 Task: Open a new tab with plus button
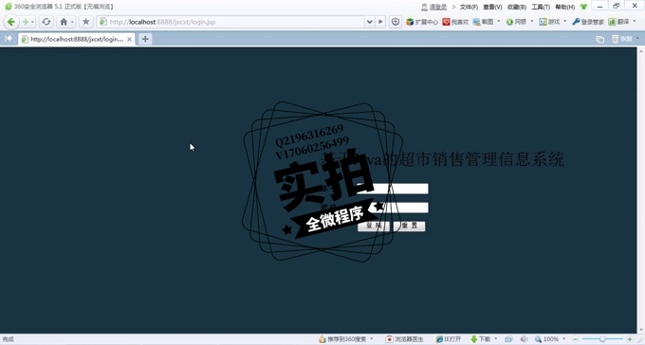click(145, 39)
